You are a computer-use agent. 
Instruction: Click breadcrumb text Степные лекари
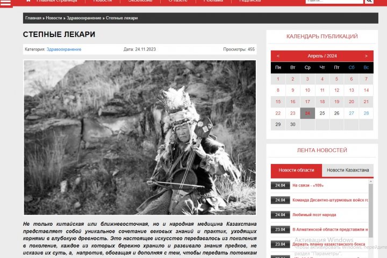[121, 18]
